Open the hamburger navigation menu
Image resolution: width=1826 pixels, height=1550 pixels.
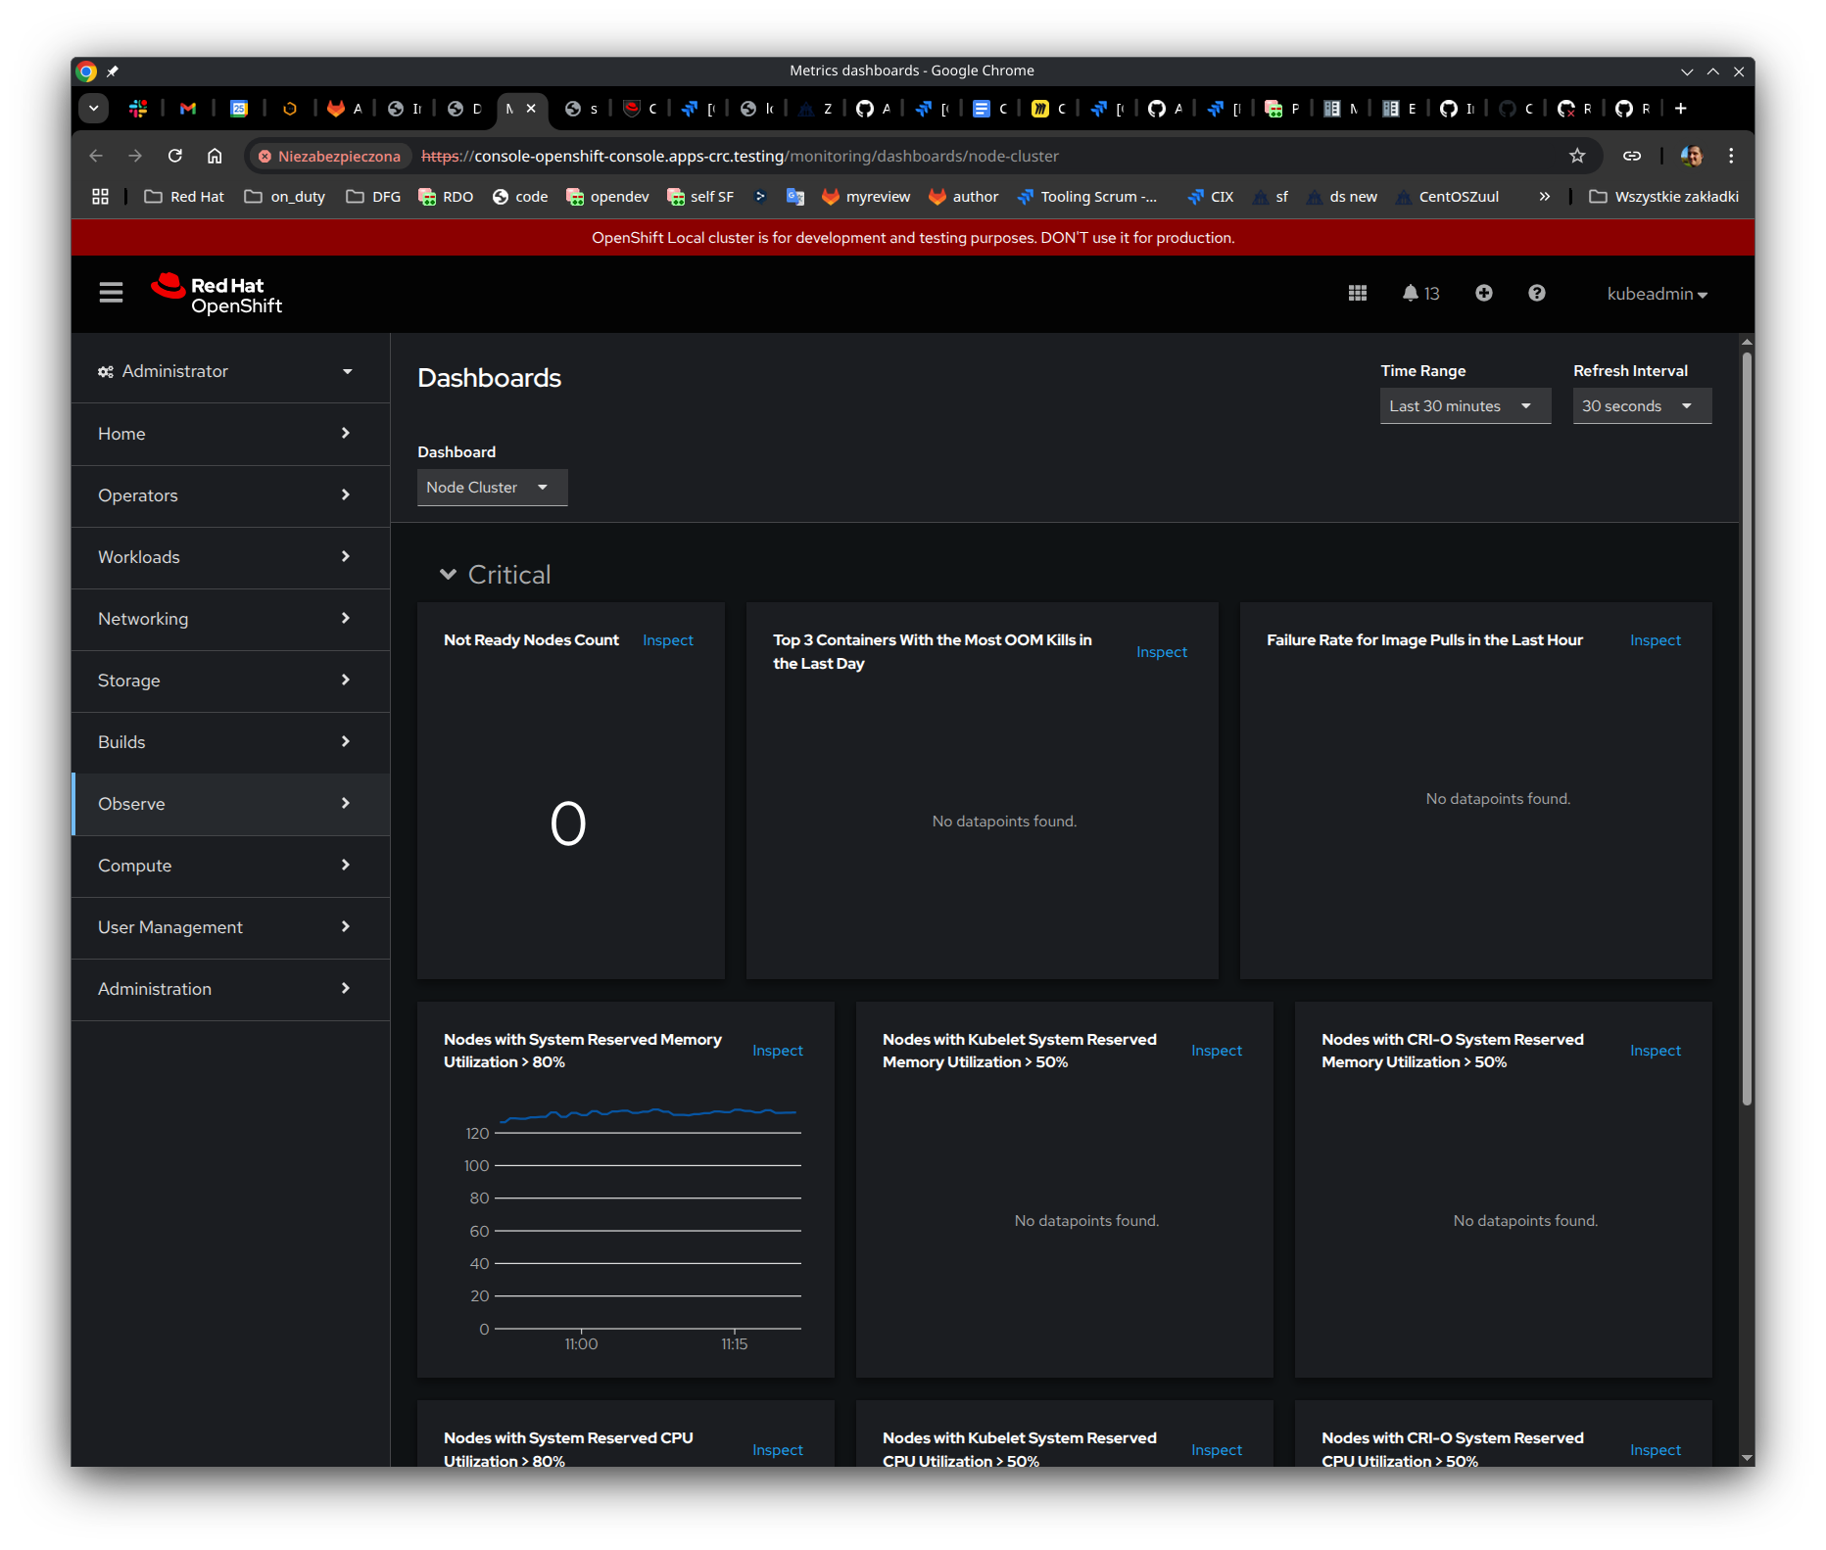[x=111, y=293]
